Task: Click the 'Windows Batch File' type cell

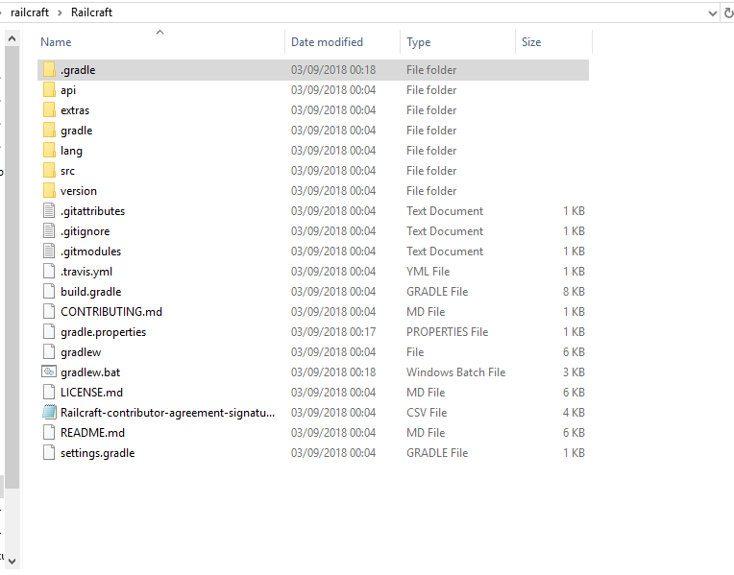Action: [x=456, y=371]
